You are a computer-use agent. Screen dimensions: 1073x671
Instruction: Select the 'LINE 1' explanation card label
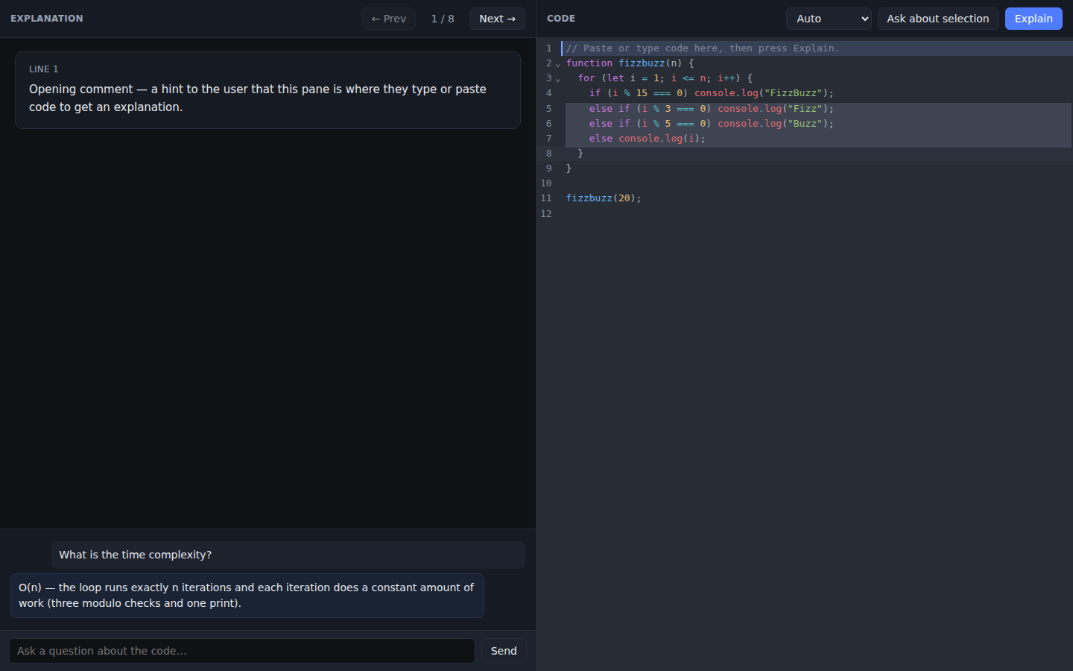point(43,69)
